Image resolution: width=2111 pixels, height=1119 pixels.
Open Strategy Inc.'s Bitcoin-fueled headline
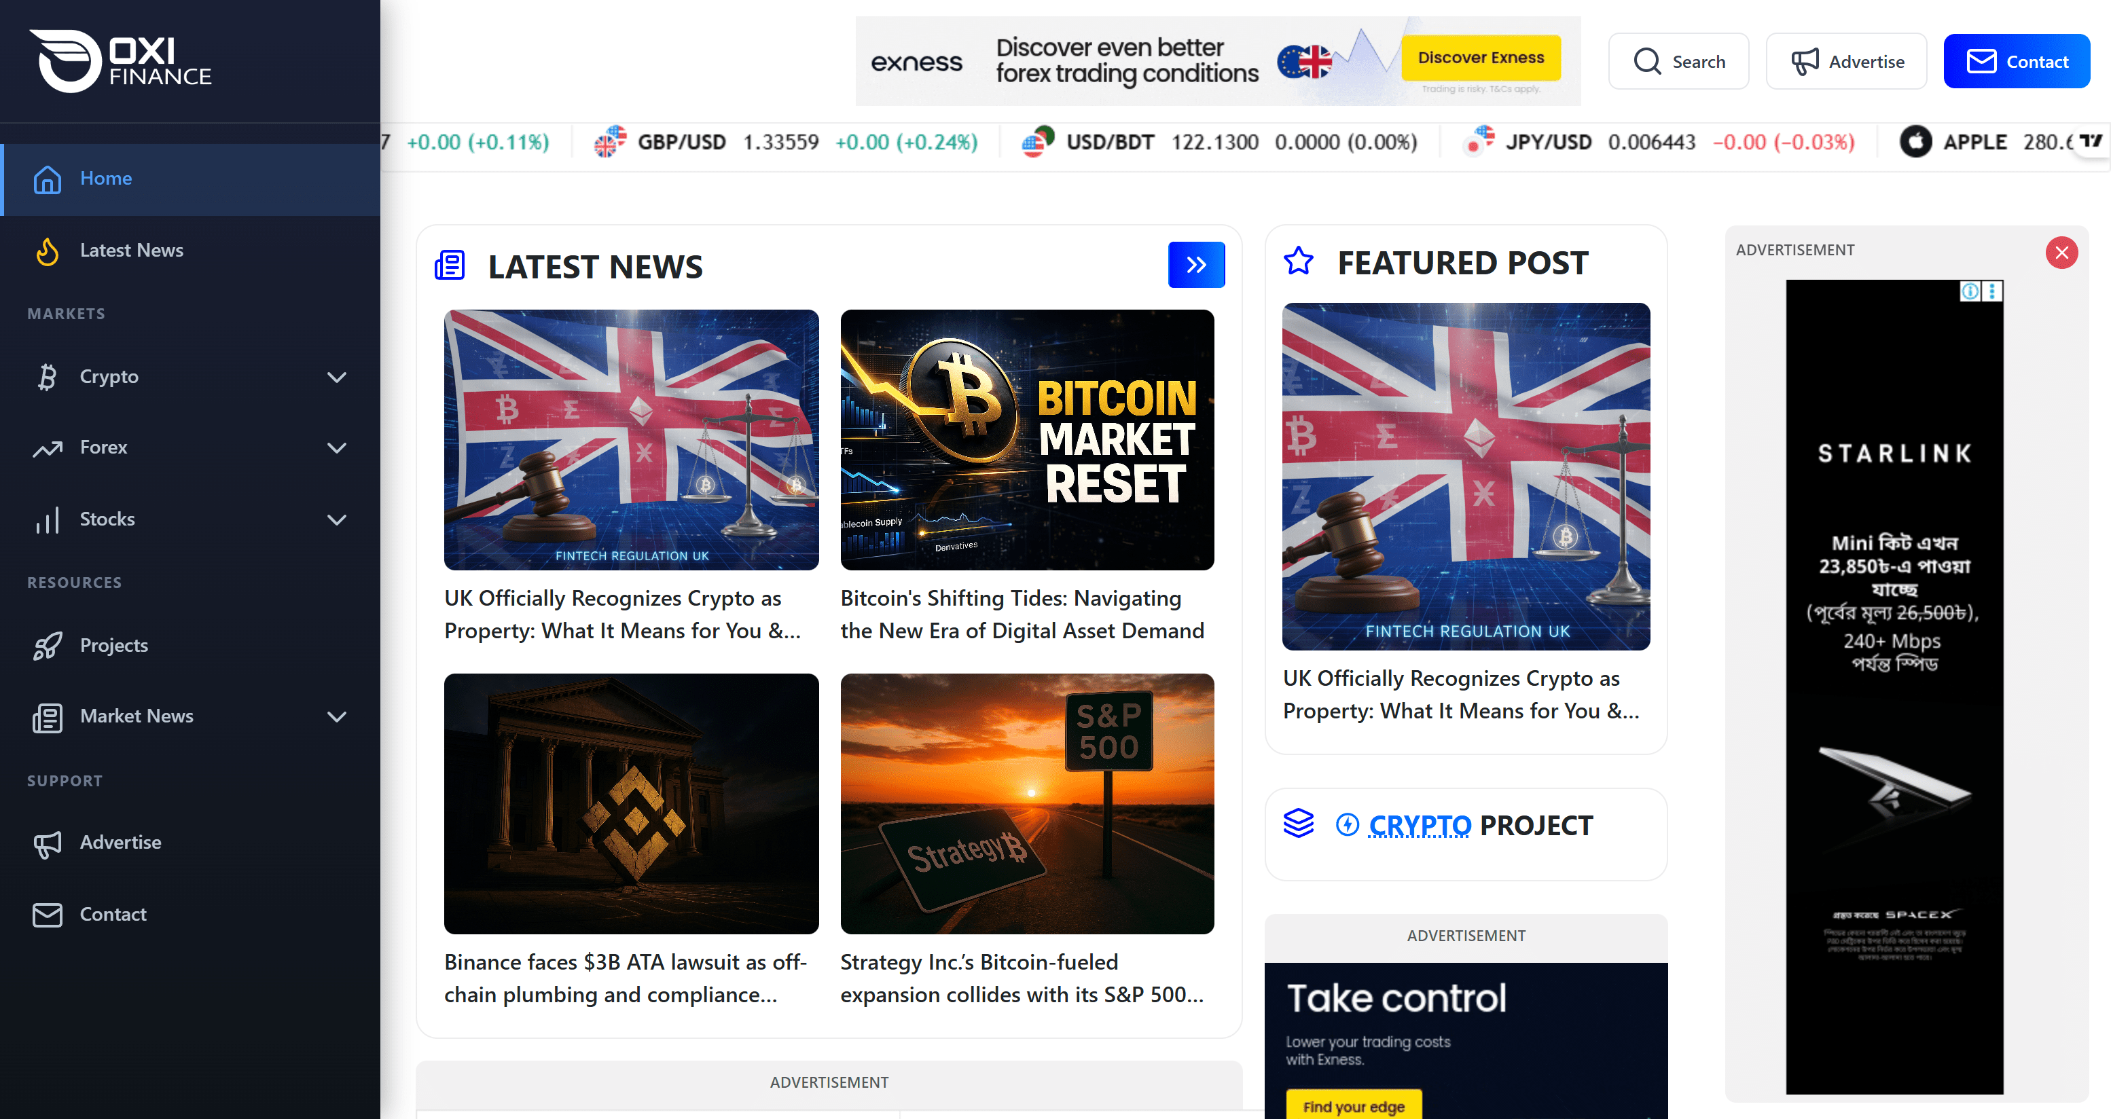[1022, 979]
